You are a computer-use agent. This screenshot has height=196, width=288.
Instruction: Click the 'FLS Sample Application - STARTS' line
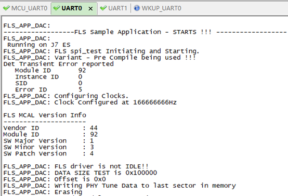(145, 32)
